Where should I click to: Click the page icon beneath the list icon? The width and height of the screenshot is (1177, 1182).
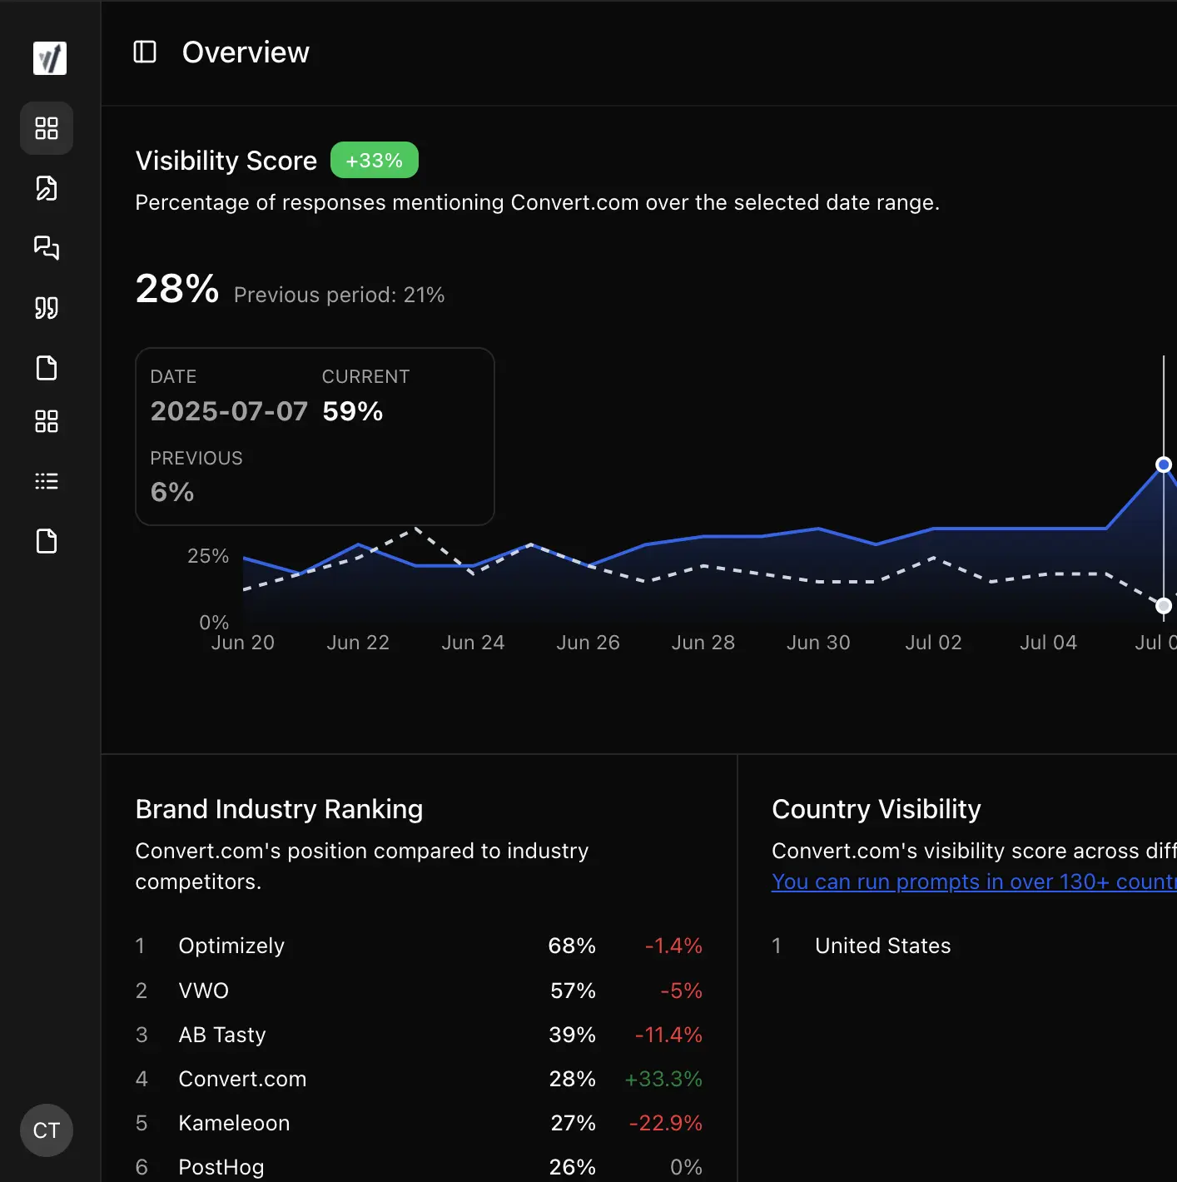point(47,541)
